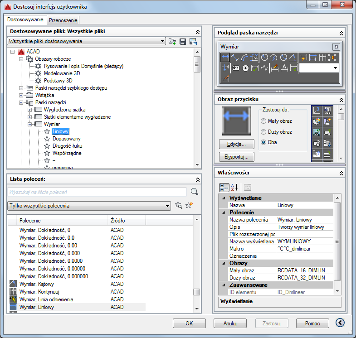Select Dimension style brush icon in third row
Viewport: 356px width, 338px height.
pyautogui.click(x=225, y=78)
